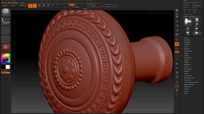204x114 pixels.
Task: Select the Cylinder3D tool thumbnail
Action: tap(197, 20)
